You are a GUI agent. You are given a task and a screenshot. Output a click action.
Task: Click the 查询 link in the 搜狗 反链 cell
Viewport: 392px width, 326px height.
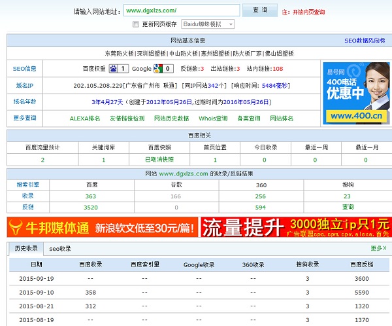click(348, 207)
